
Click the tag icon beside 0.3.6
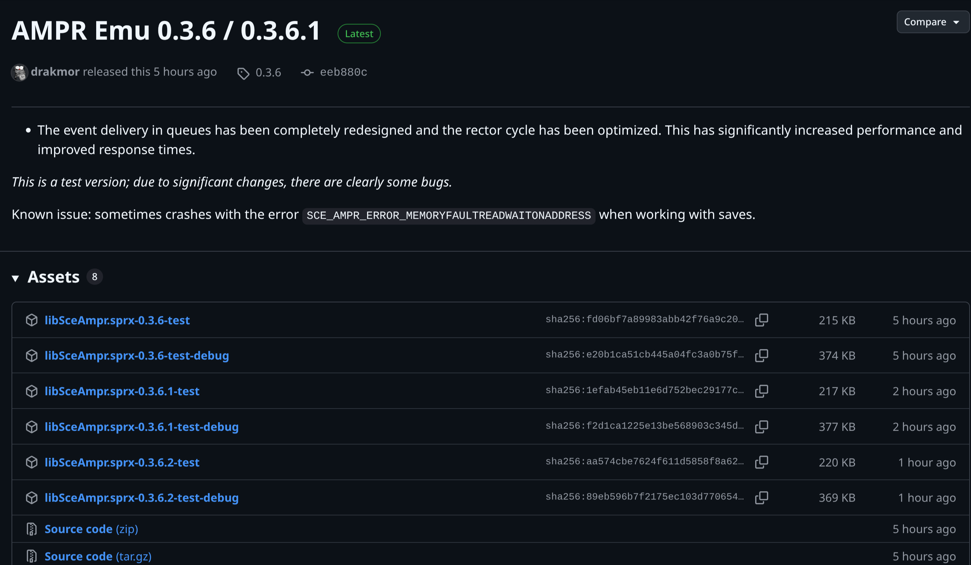click(x=243, y=73)
